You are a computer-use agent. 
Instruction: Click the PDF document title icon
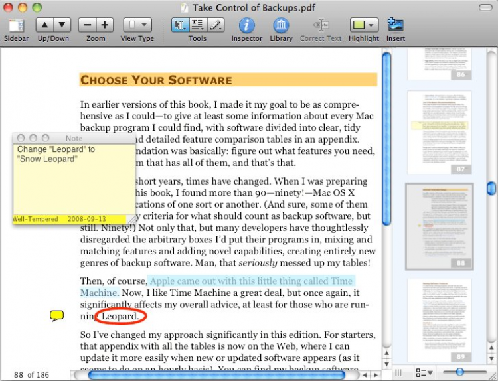[184, 7]
